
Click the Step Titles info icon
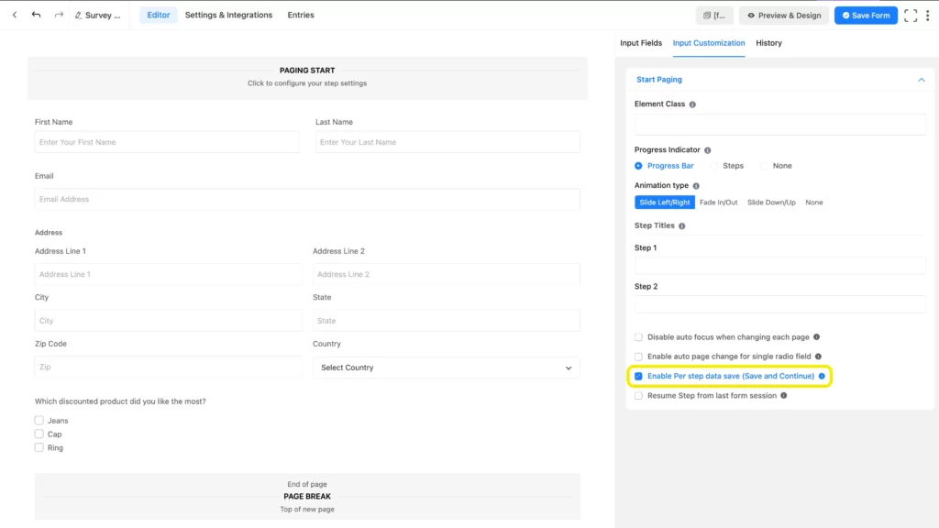681,226
